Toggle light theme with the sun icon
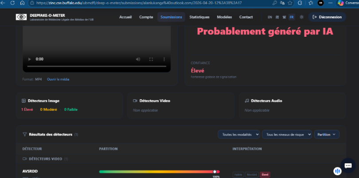This screenshot has height=178, width=359. pos(301,17)
